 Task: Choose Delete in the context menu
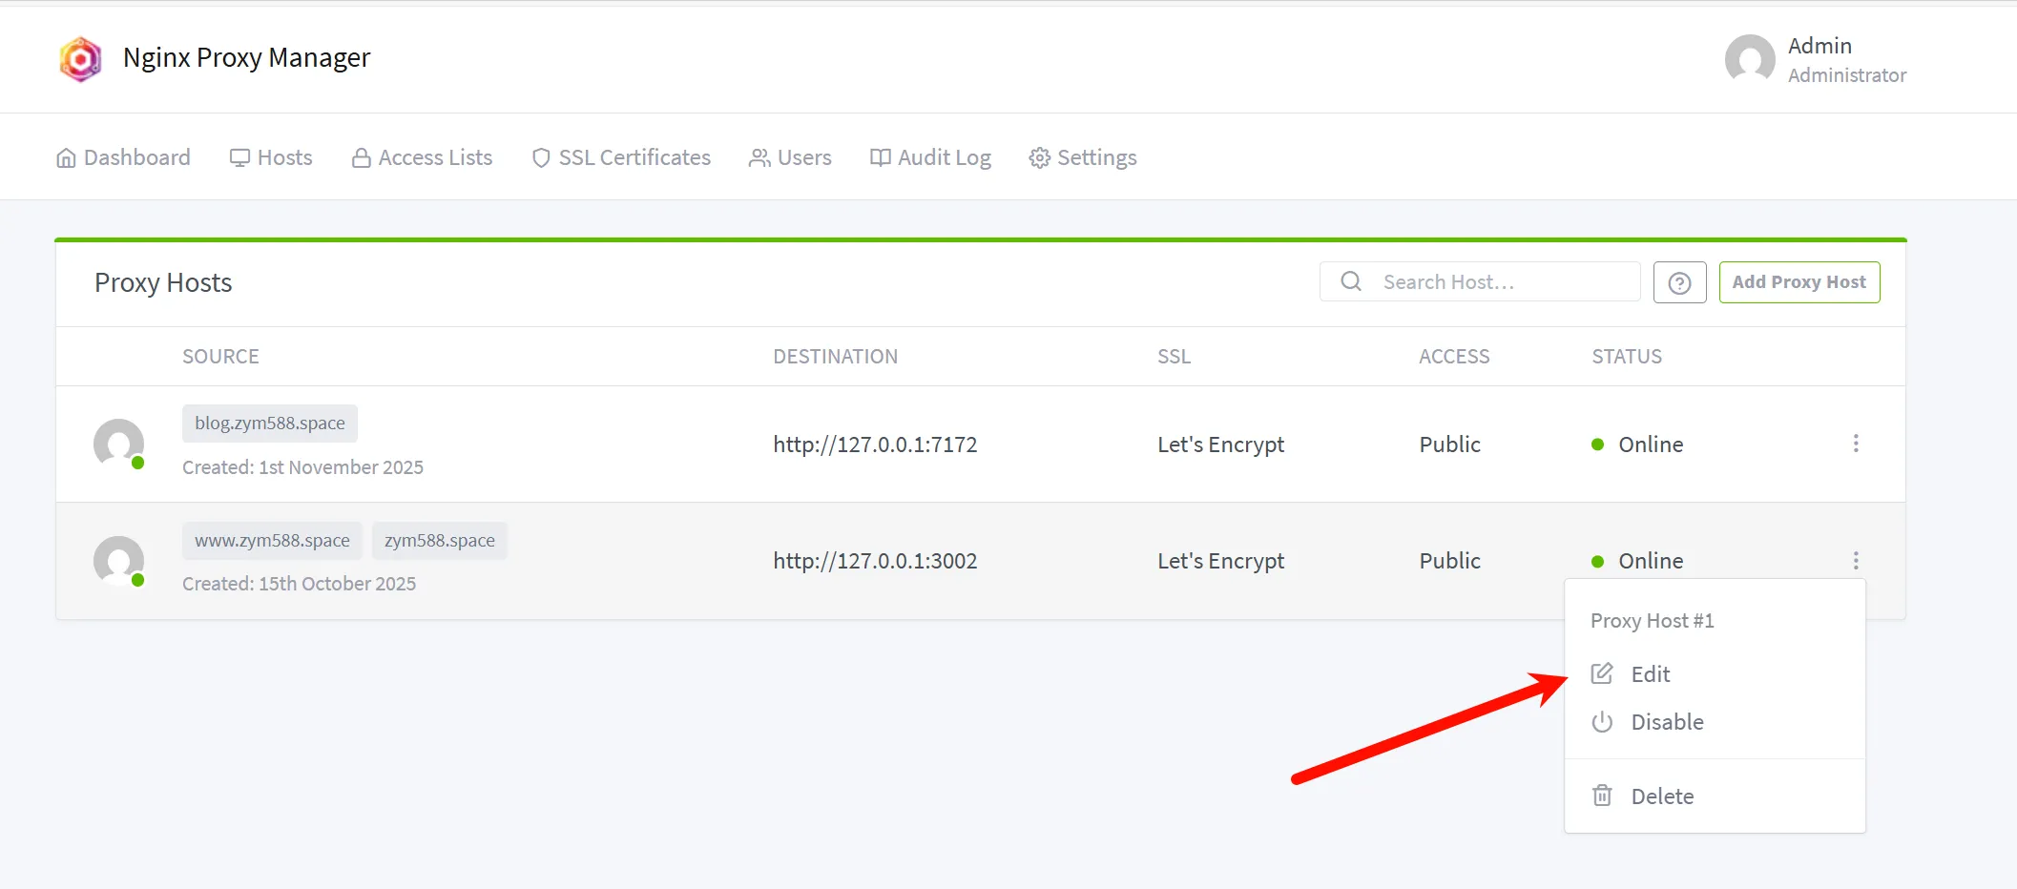tap(1661, 796)
